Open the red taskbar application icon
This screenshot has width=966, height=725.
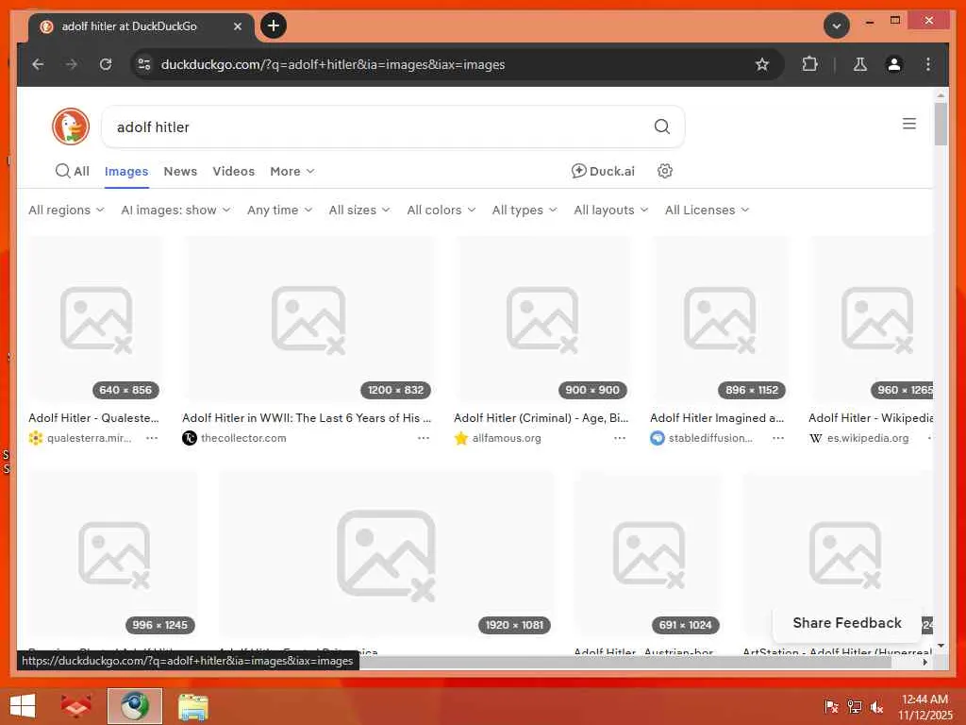[x=75, y=706]
